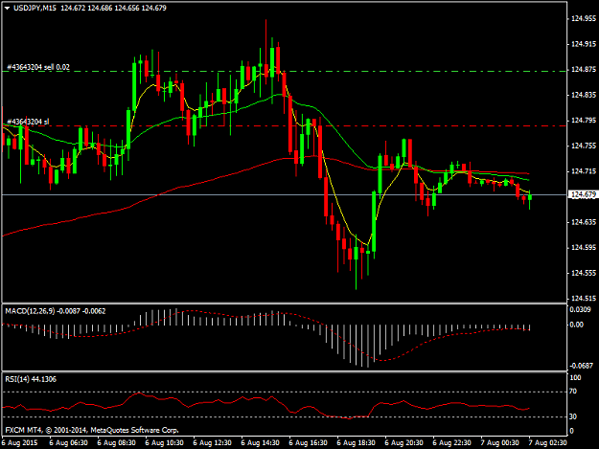The width and height of the screenshot is (599, 449).
Task: Click the 124.635 price axis label
Action: (583, 222)
